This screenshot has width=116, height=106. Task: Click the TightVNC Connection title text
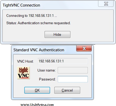click(21, 5)
